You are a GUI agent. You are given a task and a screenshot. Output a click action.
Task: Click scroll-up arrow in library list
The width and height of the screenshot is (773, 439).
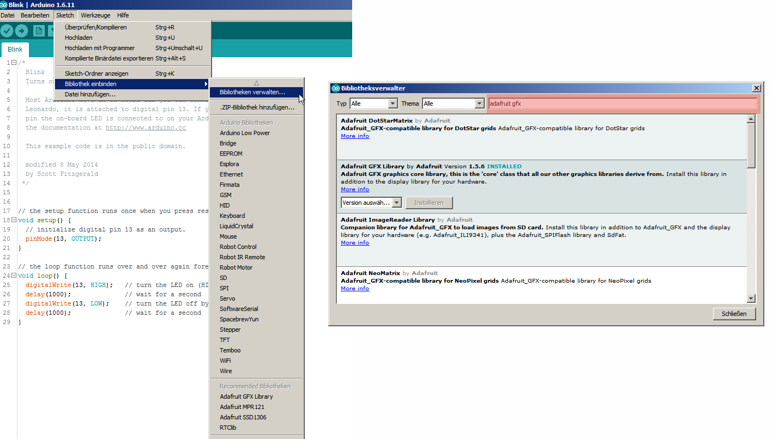point(751,119)
